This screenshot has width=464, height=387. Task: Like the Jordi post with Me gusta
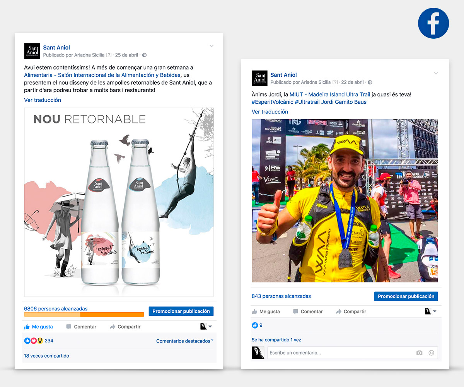coord(266,312)
